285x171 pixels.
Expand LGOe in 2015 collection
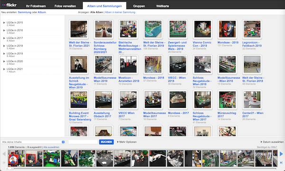pyautogui.click(x=4, y=22)
